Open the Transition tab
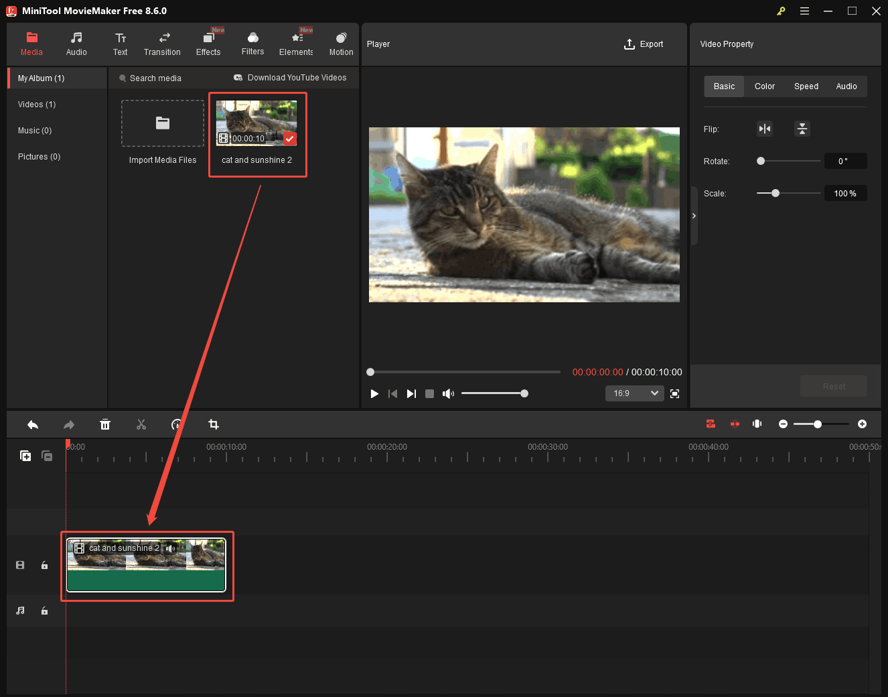888x697 pixels. pos(162,44)
